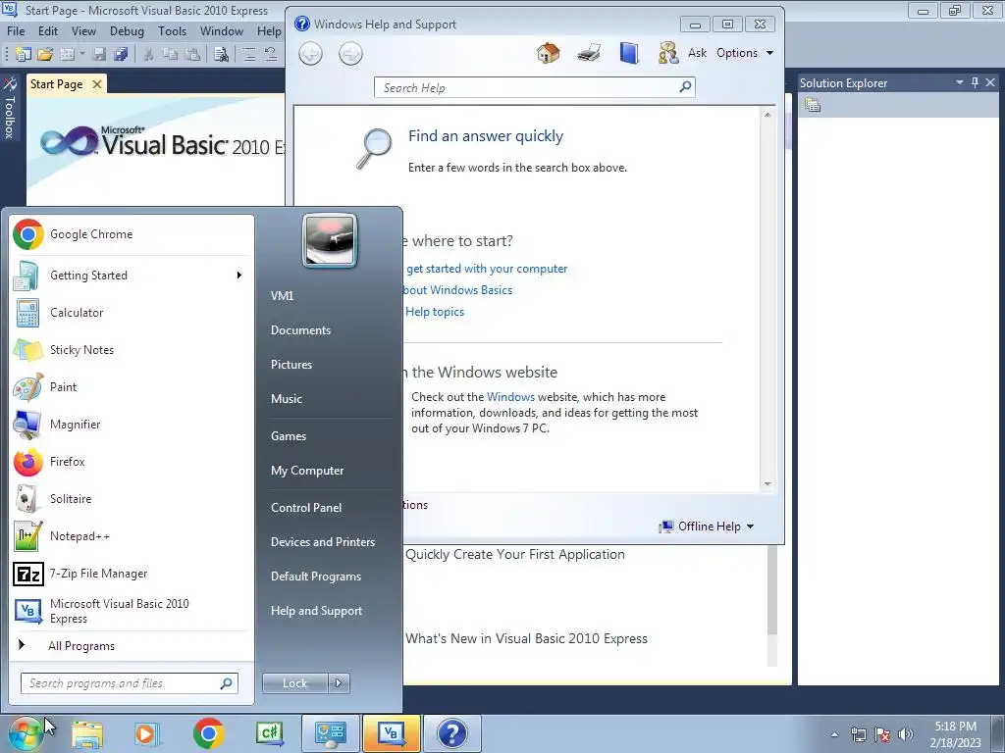Open the shutdown options arrow beside Lock
This screenshot has height=753, width=1005.
click(339, 683)
